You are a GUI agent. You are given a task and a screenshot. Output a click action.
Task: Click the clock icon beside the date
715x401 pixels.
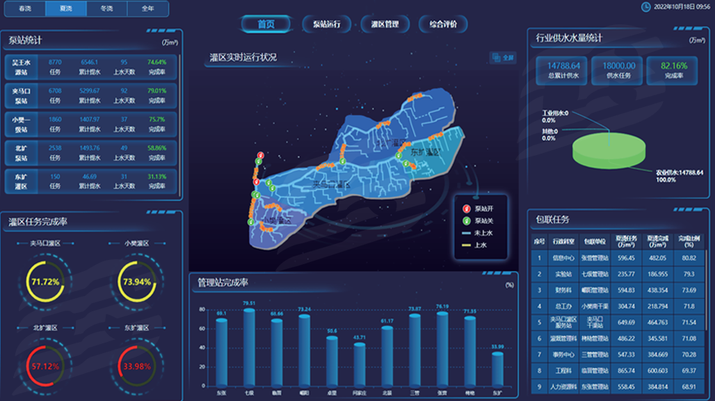(646, 6)
